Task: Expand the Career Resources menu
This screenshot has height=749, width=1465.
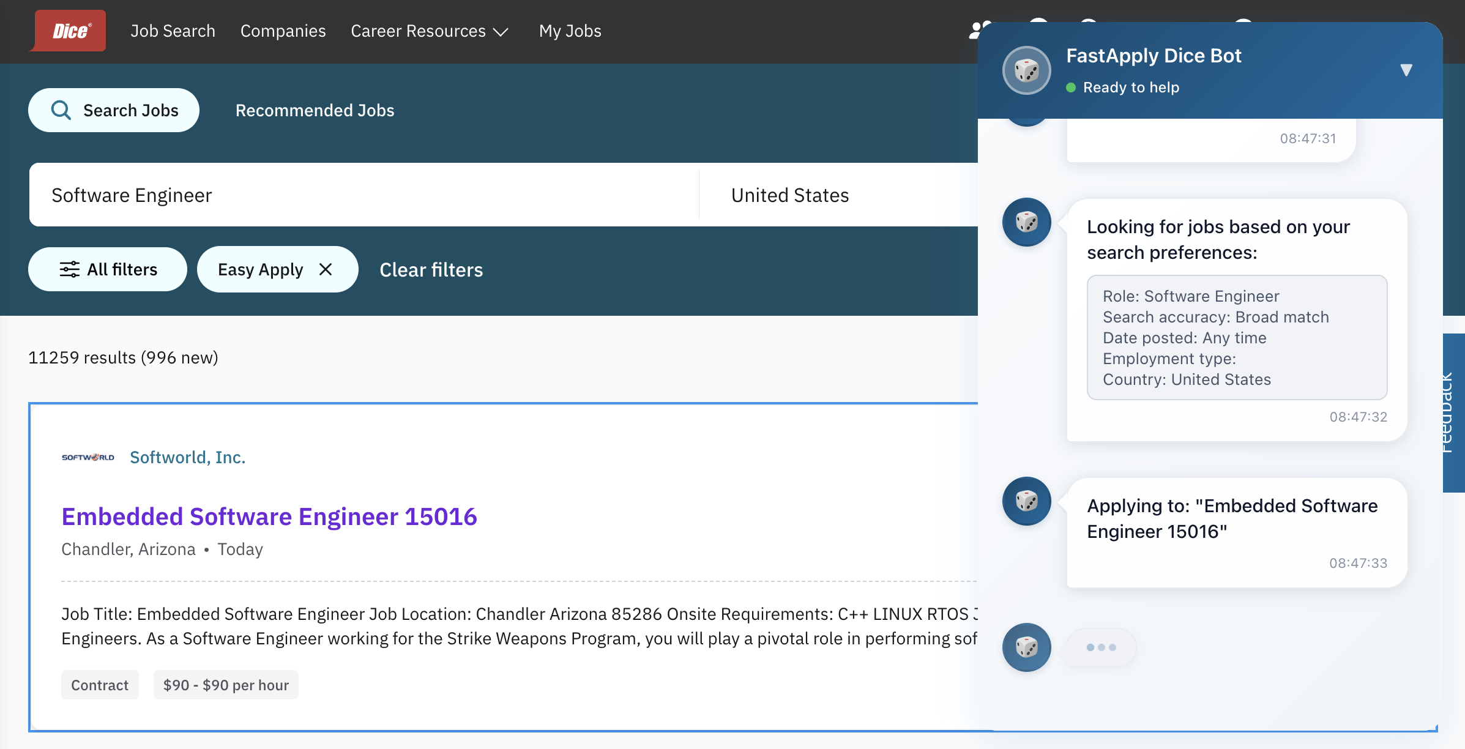Action: point(430,31)
